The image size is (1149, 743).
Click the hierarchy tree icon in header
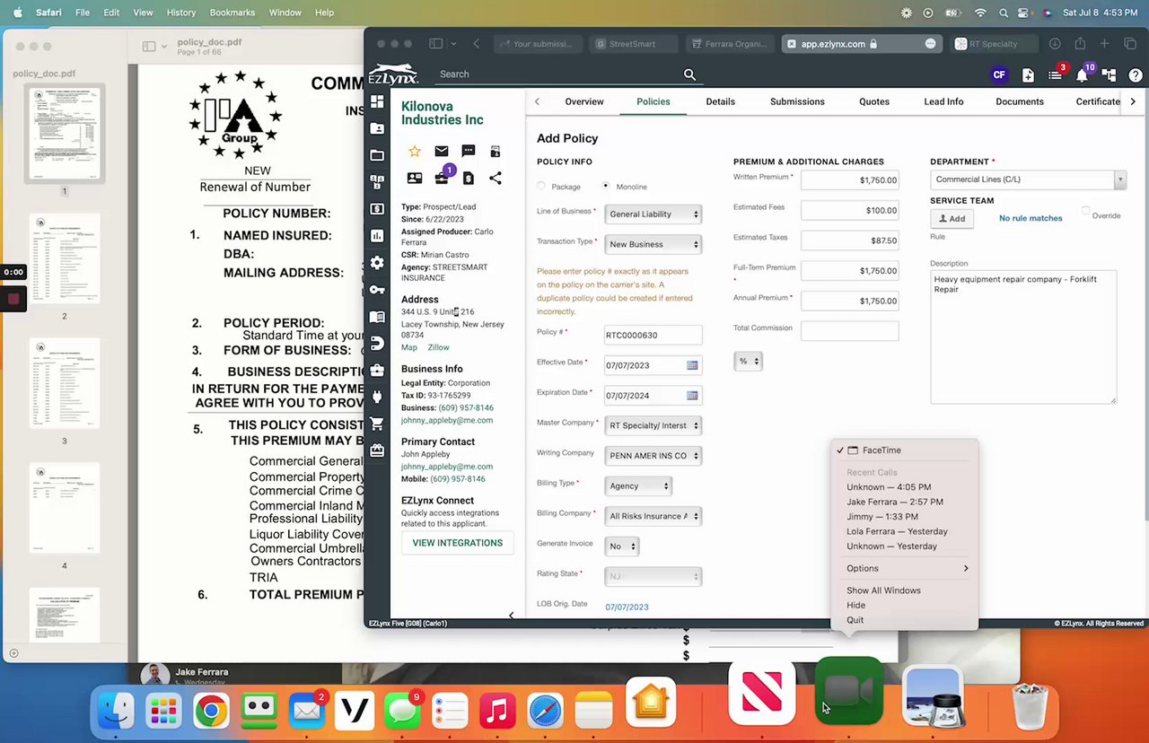click(x=1109, y=75)
